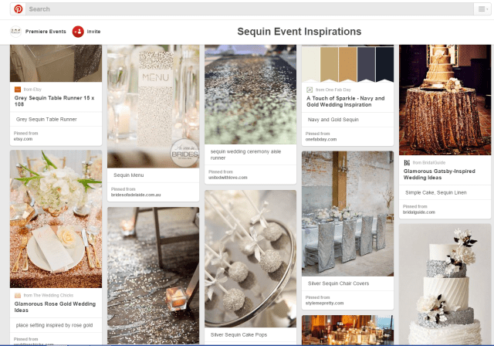Select the darkest navy color swatch
The width and height of the screenshot is (494, 346).
384,65
